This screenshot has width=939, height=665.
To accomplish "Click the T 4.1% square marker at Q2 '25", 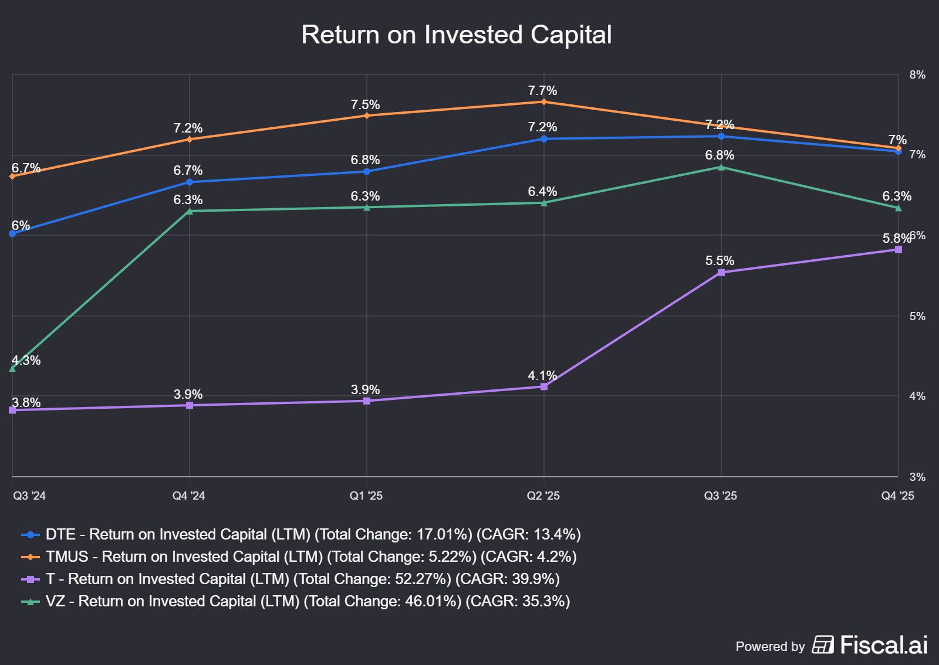I will (x=544, y=386).
